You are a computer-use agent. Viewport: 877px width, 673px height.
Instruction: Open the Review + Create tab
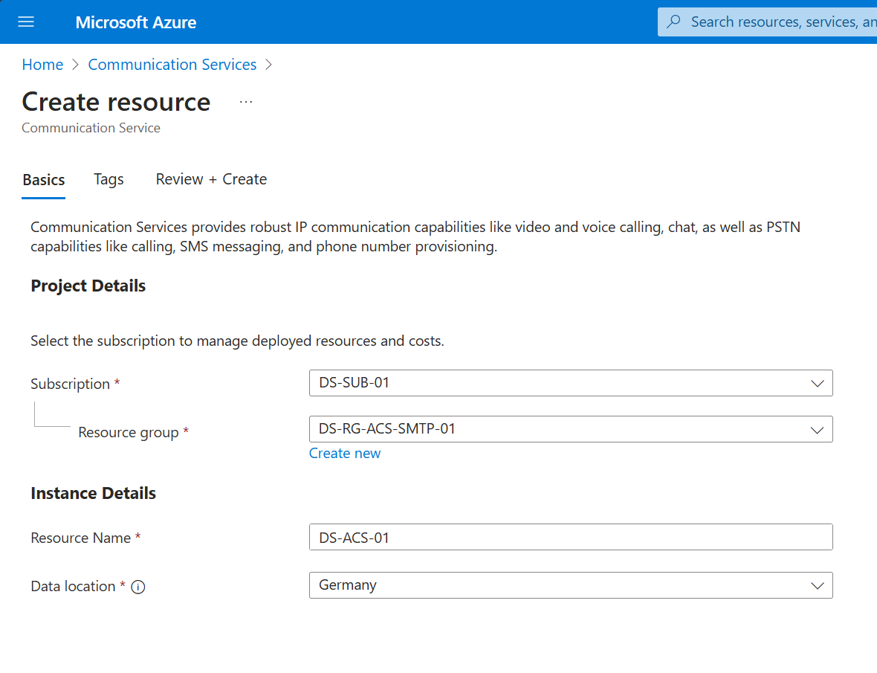point(211,179)
